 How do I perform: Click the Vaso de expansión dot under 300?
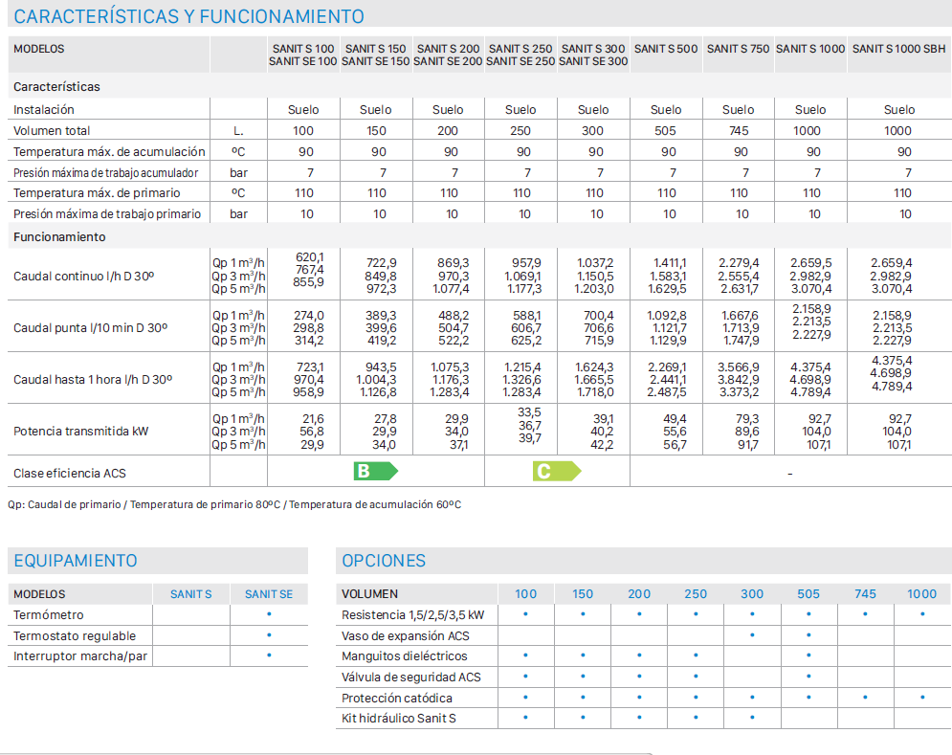click(x=752, y=634)
